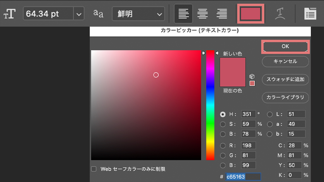Viewport: 324px width, 182px height.
Task: Click the font size tool icon
Action: click(9, 14)
